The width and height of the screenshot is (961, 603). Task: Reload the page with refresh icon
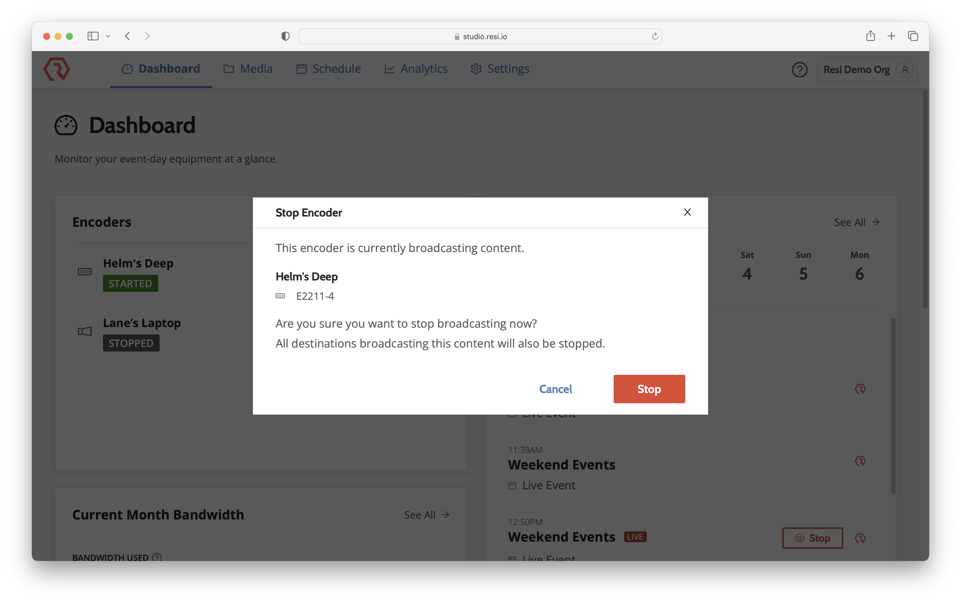[655, 36]
